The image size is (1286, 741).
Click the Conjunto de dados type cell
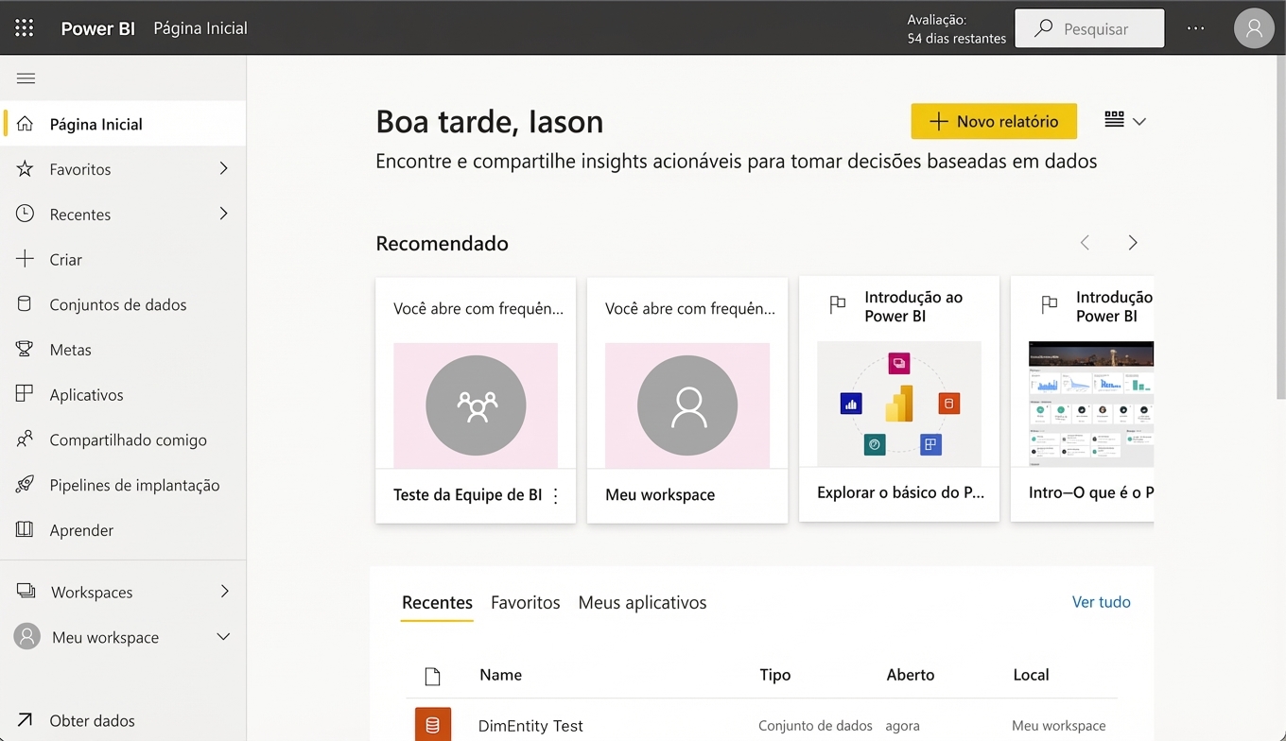815,726
